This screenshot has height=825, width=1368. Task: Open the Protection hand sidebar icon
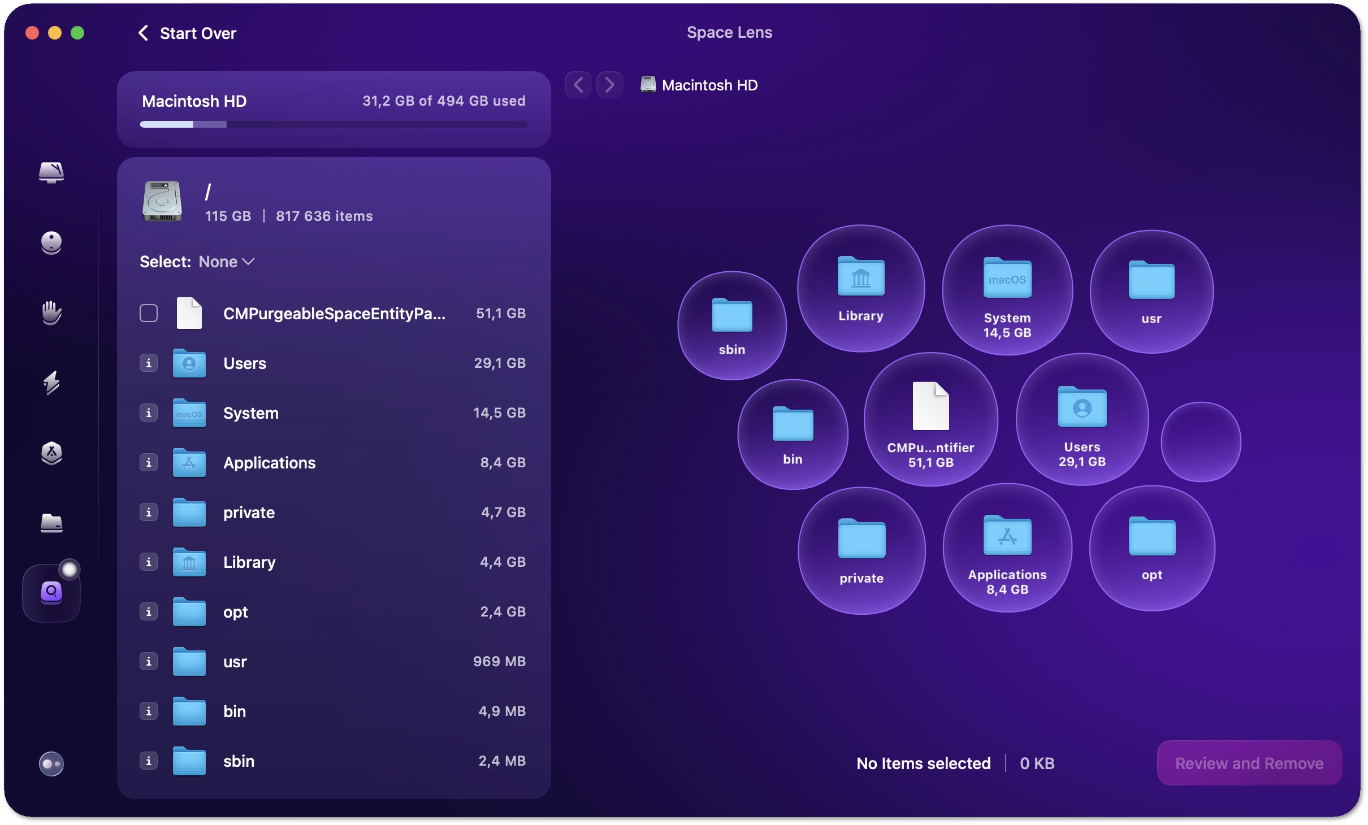(x=51, y=312)
